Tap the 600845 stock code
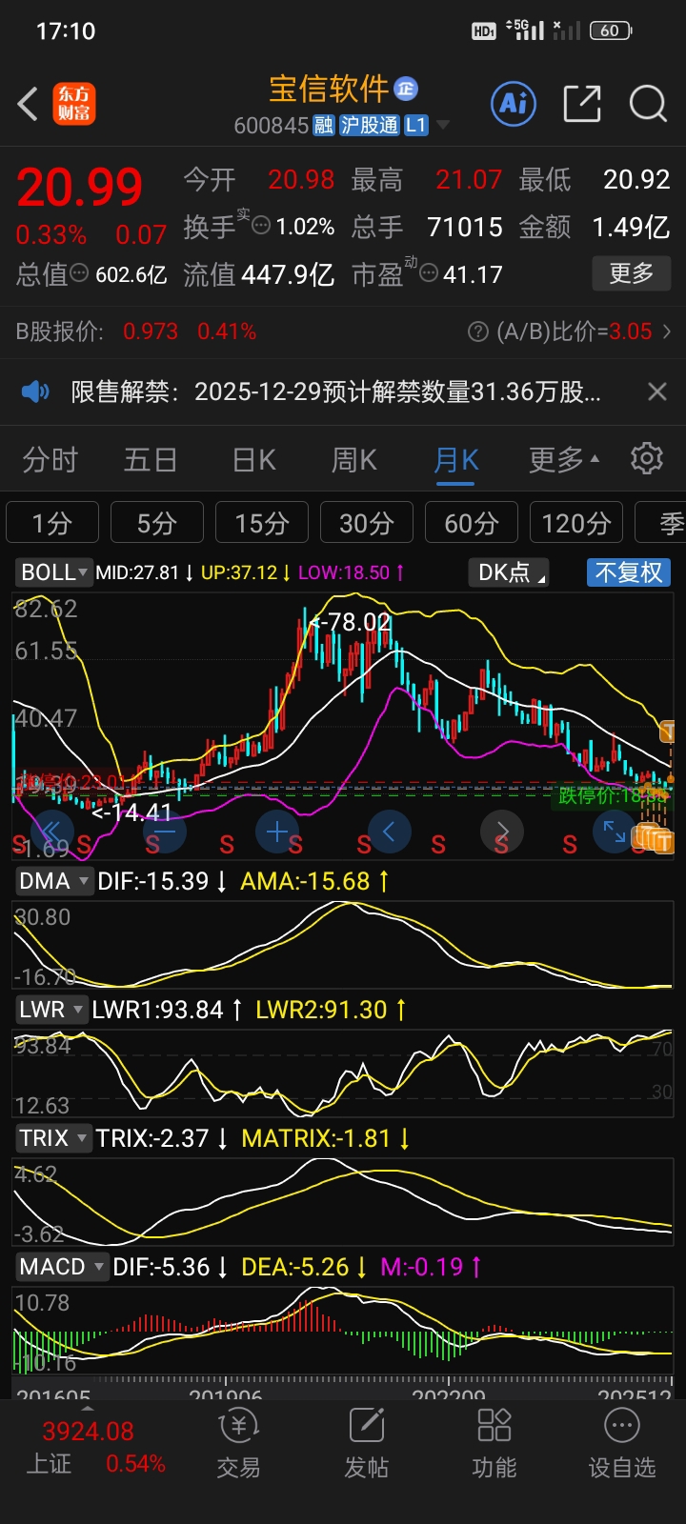 click(272, 126)
